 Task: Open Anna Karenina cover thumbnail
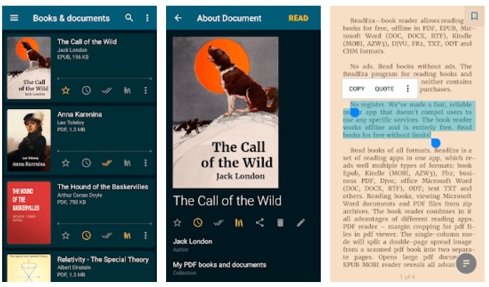click(29, 140)
